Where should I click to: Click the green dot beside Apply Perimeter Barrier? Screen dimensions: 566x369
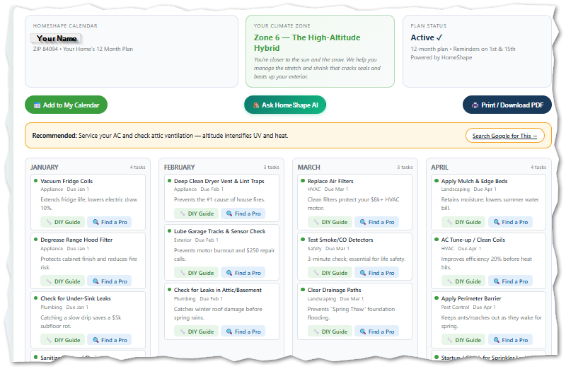click(x=437, y=298)
